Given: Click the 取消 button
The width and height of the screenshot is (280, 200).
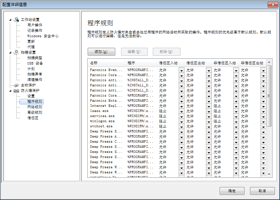Looking at the screenshot, I should coord(262,191).
